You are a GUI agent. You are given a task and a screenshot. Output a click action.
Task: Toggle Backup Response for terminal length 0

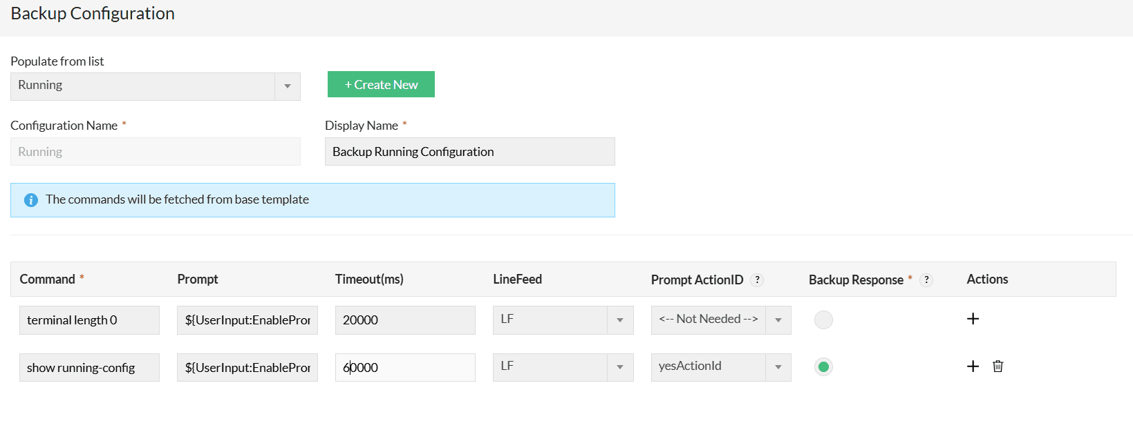tap(823, 320)
